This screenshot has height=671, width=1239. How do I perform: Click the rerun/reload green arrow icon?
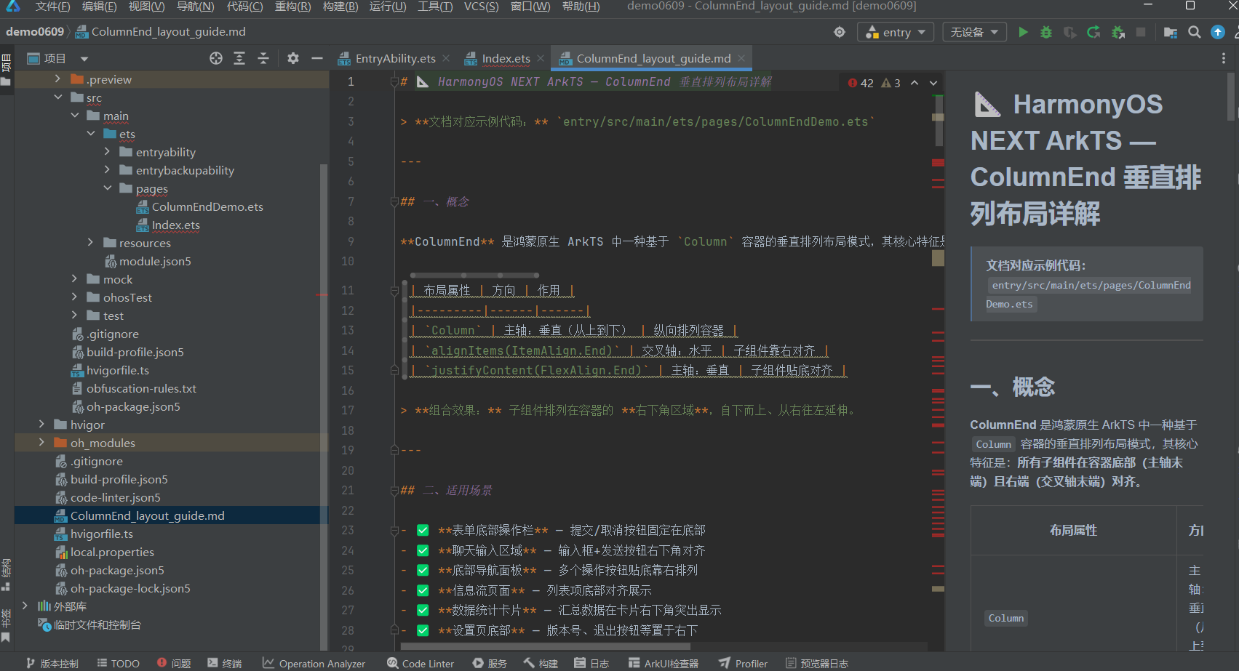coord(1093,32)
